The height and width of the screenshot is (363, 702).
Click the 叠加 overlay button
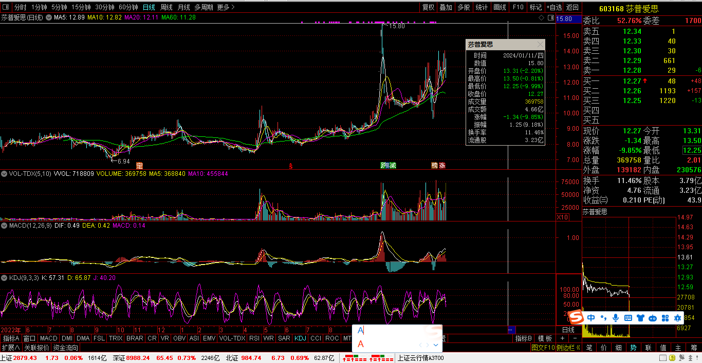(446, 7)
